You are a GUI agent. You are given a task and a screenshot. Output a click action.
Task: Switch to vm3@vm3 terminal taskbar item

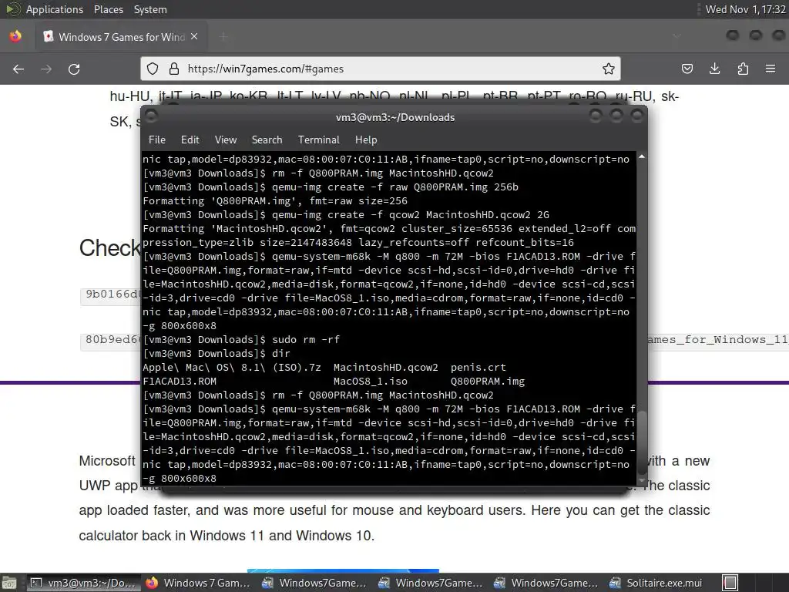coord(83,583)
